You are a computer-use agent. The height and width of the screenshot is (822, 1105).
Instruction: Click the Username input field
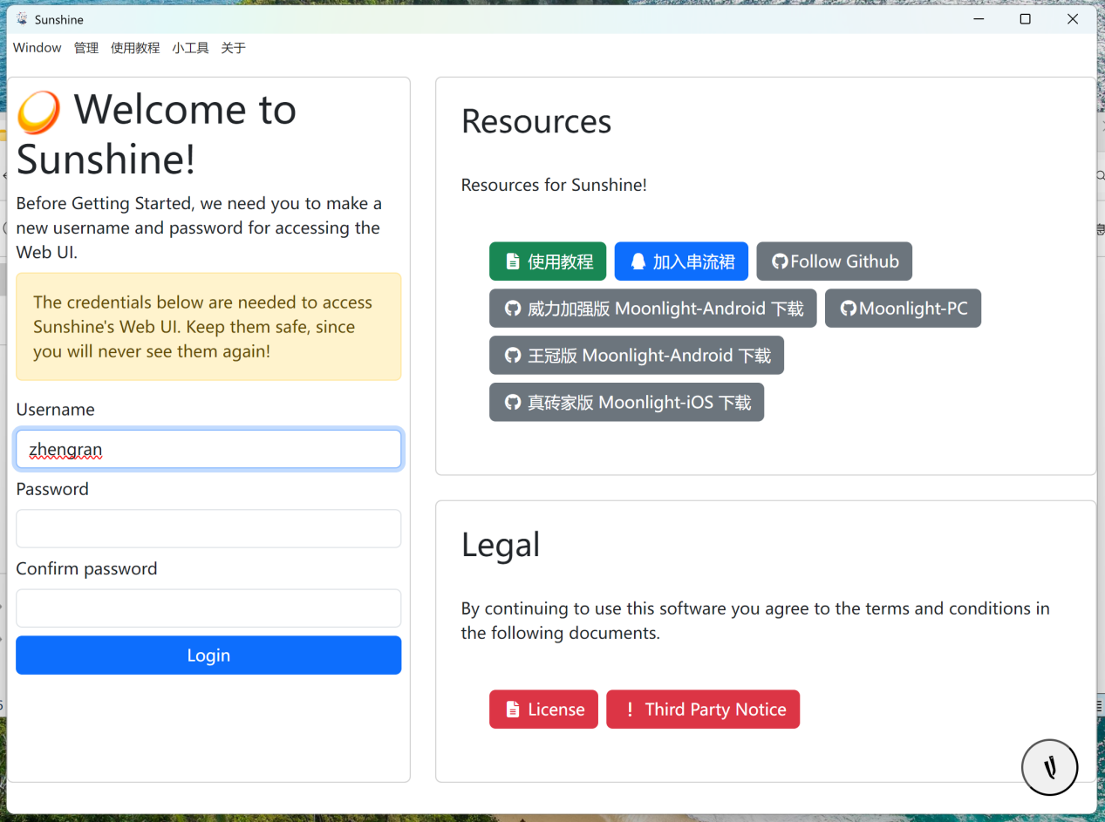208,450
